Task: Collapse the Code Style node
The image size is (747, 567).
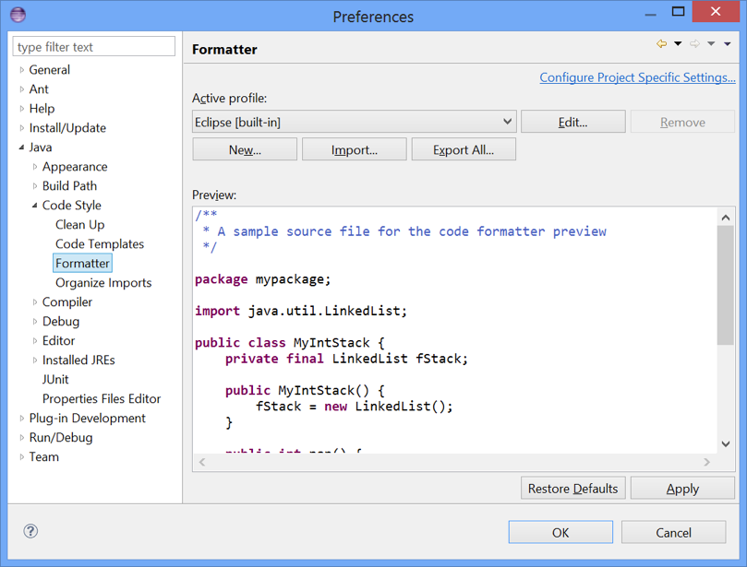Action: pyautogui.click(x=34, y=206)
